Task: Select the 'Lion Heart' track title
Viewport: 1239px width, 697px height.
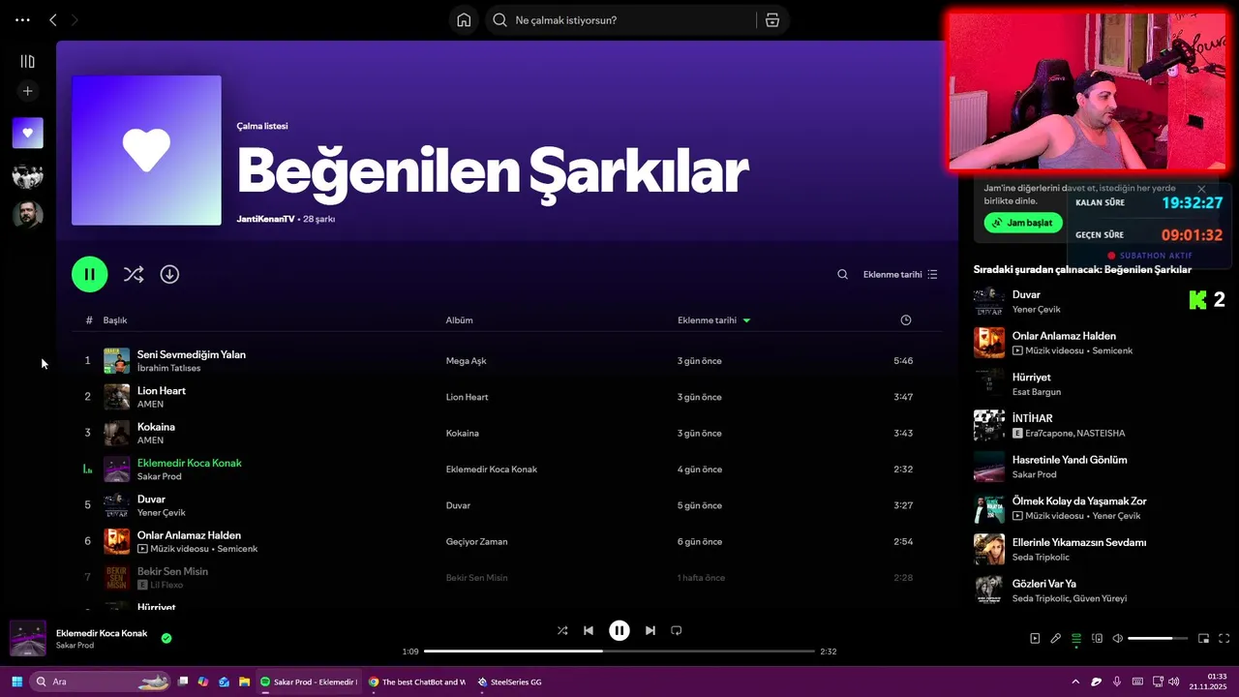Action: tap(162, 390)
